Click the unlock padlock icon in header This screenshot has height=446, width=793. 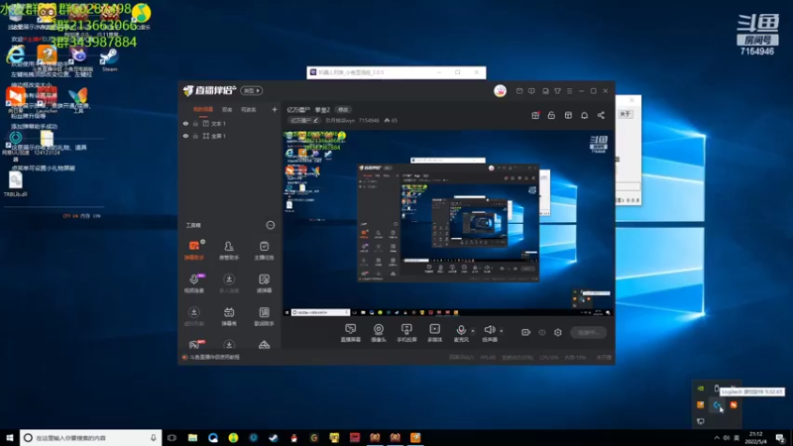(551, 115)
